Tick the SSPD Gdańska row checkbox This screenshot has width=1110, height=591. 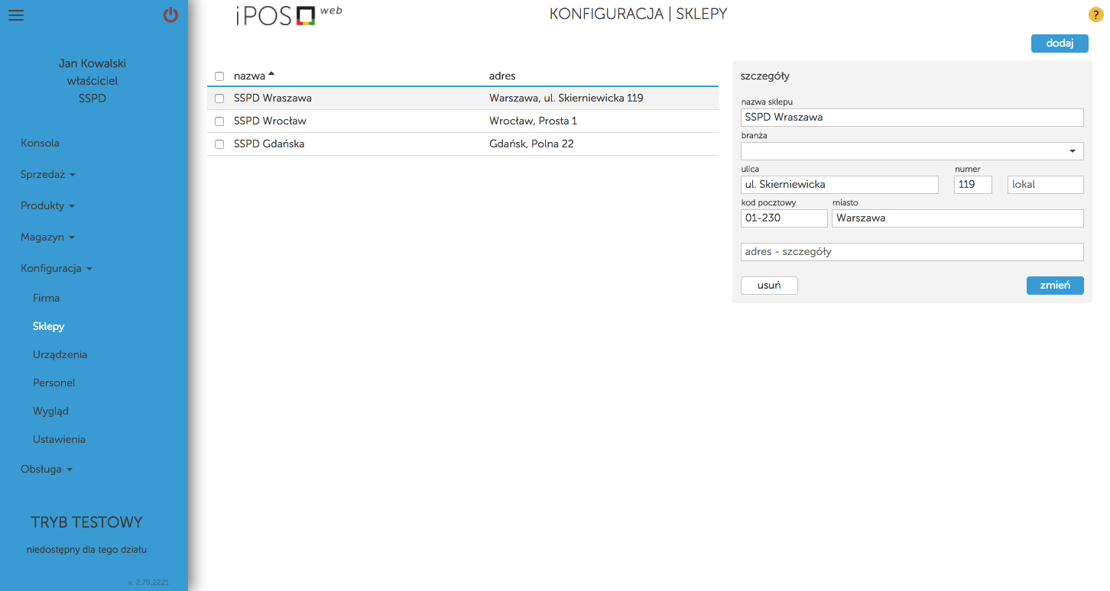[219, 144]
